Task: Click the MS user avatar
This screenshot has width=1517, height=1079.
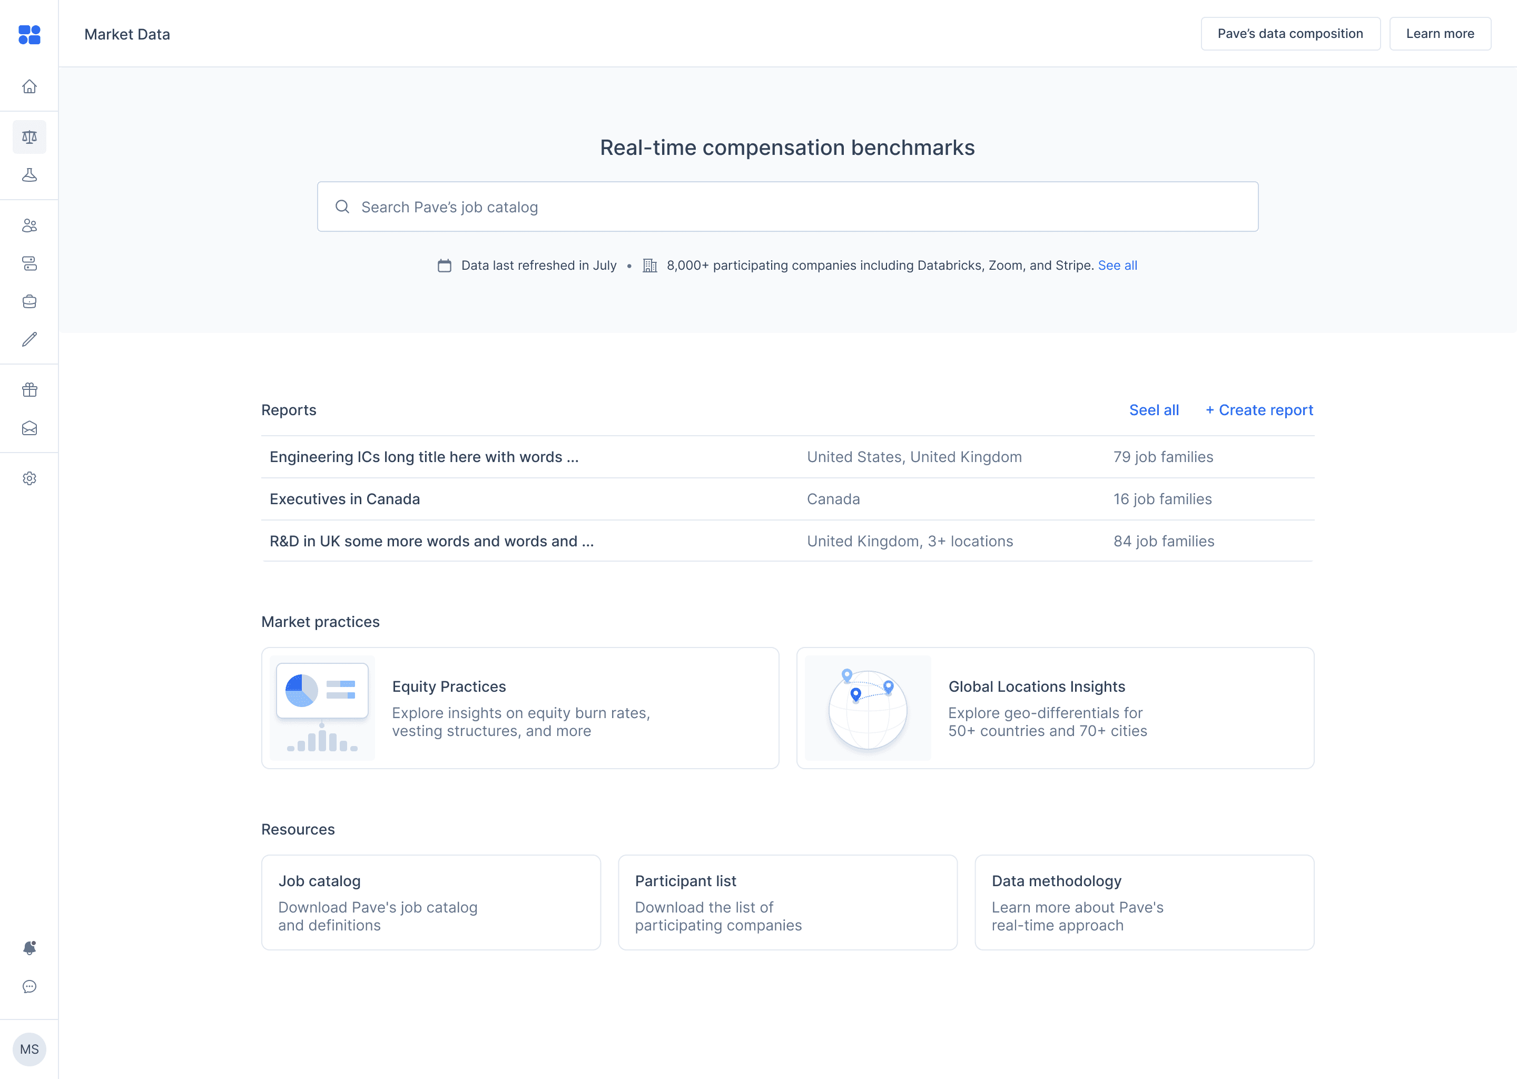Action: 29,1049
